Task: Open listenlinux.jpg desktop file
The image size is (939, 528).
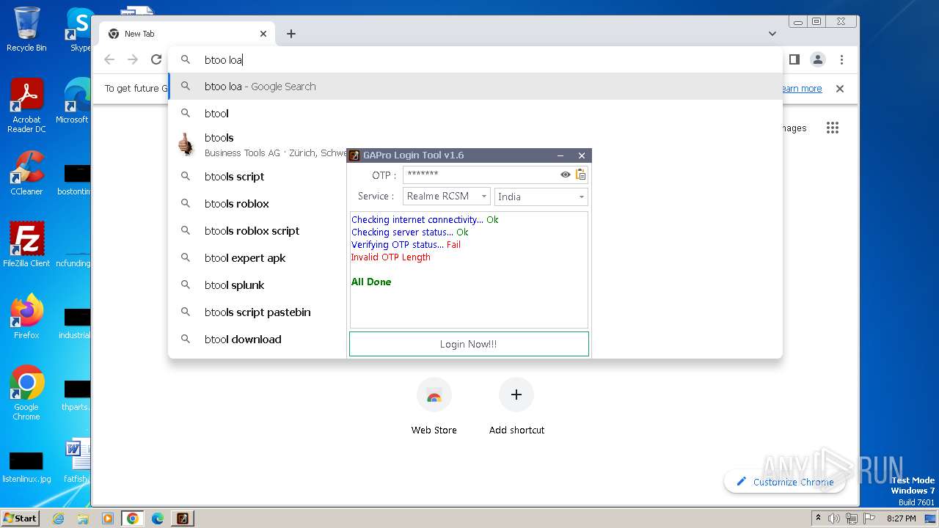Action: 26,467
